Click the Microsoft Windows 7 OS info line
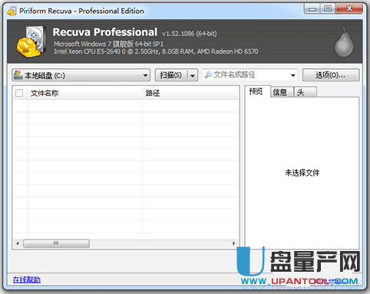The image size is (370, 294). (108, 44)
